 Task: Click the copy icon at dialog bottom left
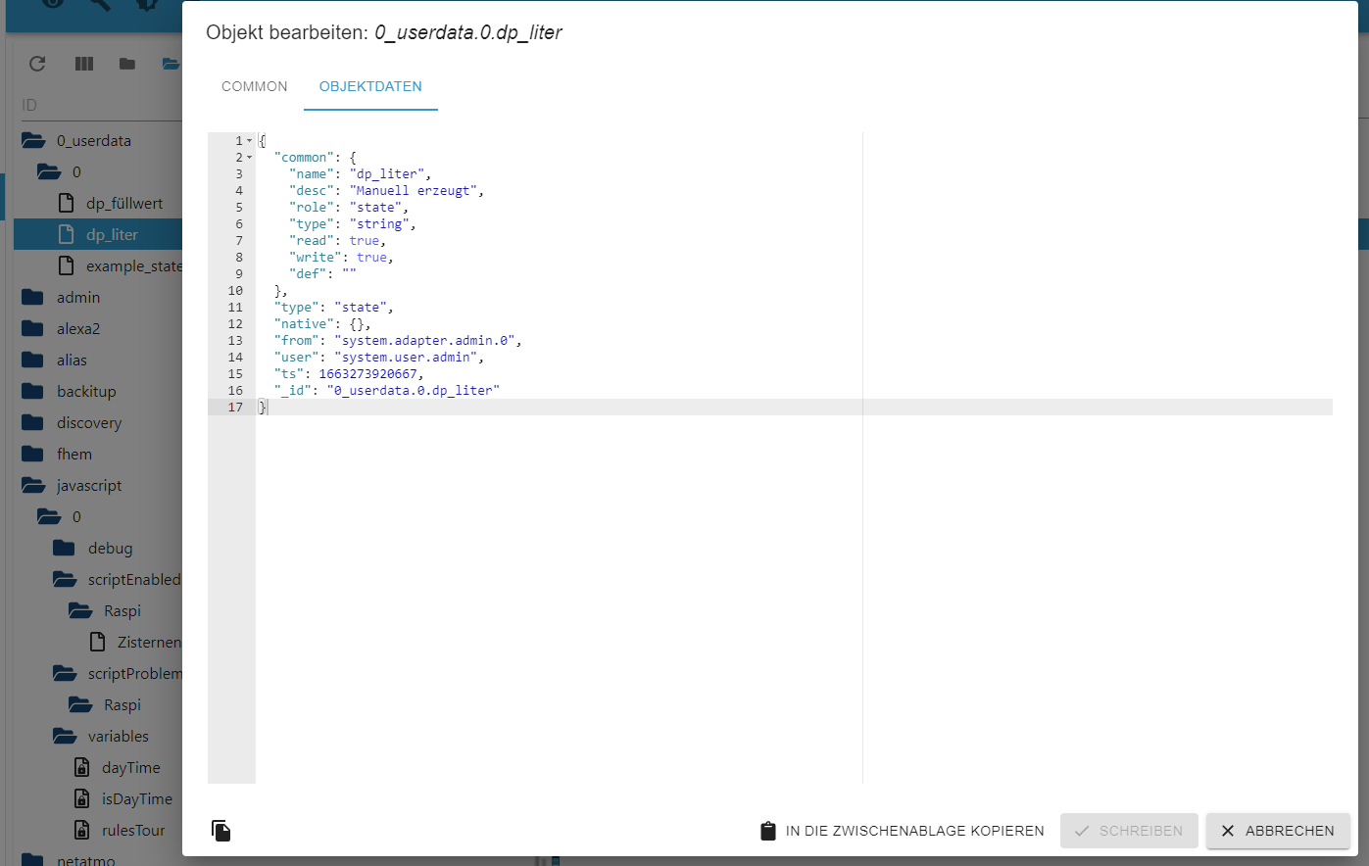(221, 831)
